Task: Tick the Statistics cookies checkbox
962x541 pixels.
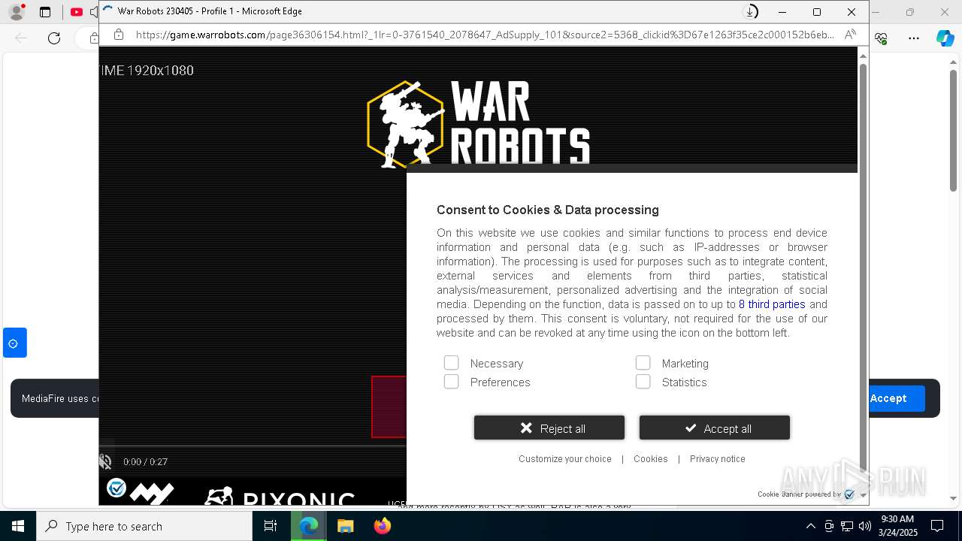Action: click(643, 382)
